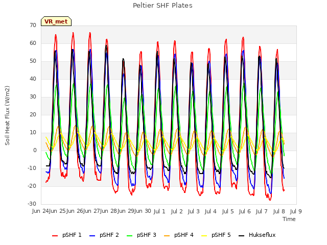Click the black Hukseflux legend swatch
The image size is (327, 245).
(242, 236)
